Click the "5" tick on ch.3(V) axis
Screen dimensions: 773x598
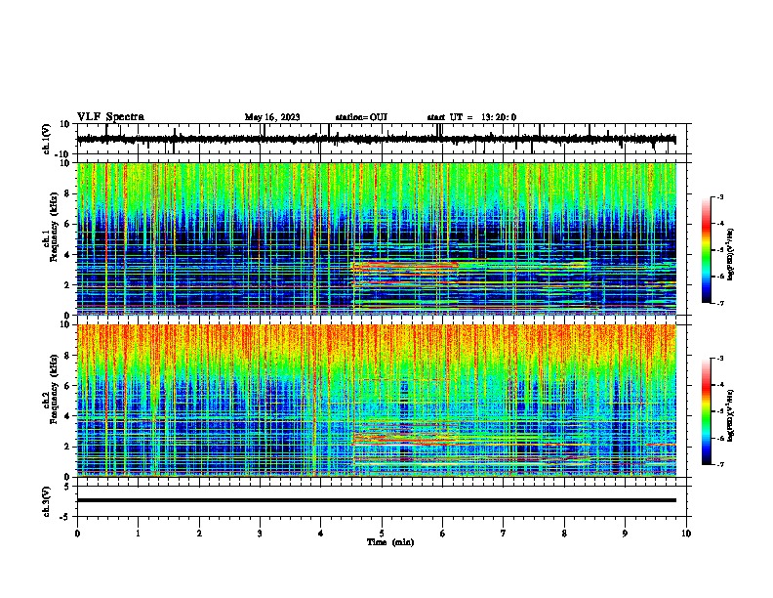pyautogui.click(x=68, y=487)
